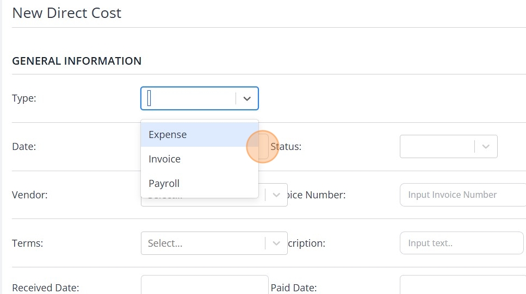Choose Expense from the Type list
Viewport: 526px width, 294px height.
[x=168, y=135]
